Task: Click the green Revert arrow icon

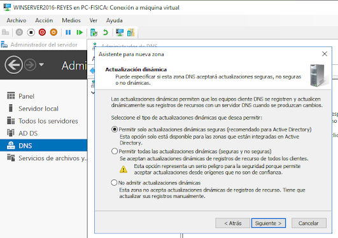Action: [106, 32]
